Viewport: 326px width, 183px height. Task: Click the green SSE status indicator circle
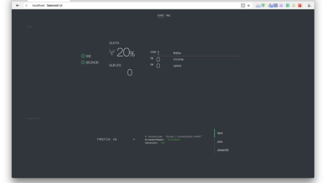click(83, 56)
